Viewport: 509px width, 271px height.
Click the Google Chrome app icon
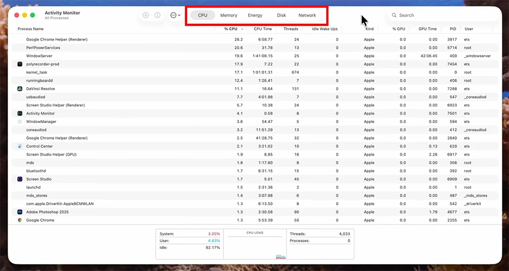coord(20,220)
